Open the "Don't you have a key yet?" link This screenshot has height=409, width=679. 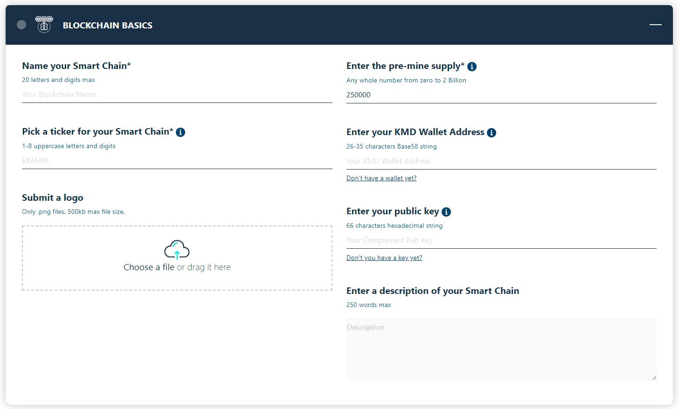click(x=384, y=258)
